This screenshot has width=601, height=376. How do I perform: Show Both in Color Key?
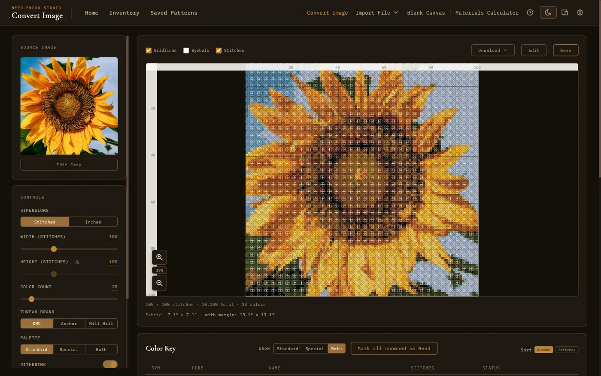336,348
